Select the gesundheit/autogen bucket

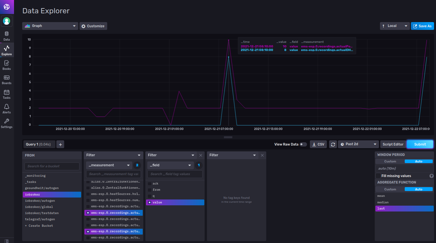pyautogui.click(x=52, y=188)
